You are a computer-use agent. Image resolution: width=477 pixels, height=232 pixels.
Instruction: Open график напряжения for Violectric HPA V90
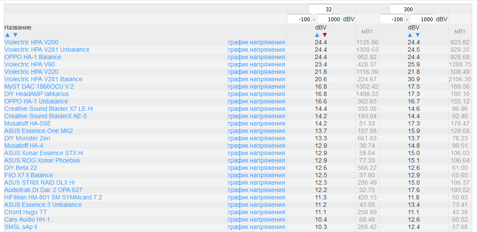point(256,64)
